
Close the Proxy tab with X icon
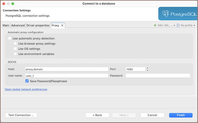62,25
